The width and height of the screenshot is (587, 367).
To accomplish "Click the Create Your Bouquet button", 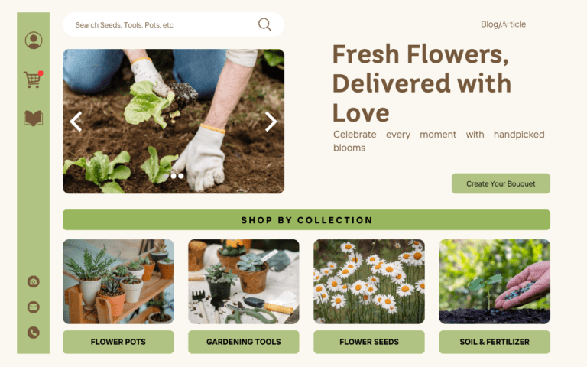I will click(x=501, y=183).
